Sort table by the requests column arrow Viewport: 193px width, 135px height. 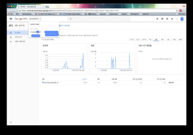82,79
